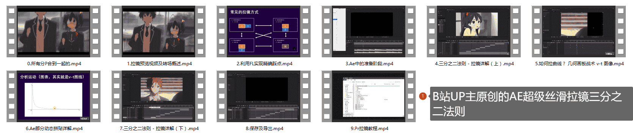Select file name 1.拉镜预览视频及转场概述.mp4

[159, 64]
